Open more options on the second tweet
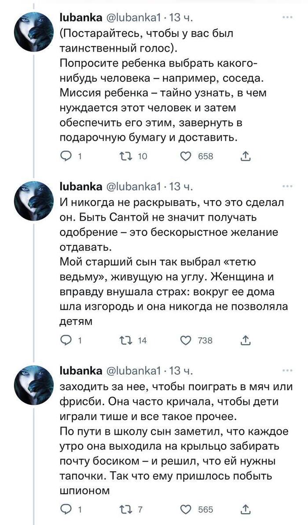This screenshot has height=525, width=308. (x=288, y=187)
